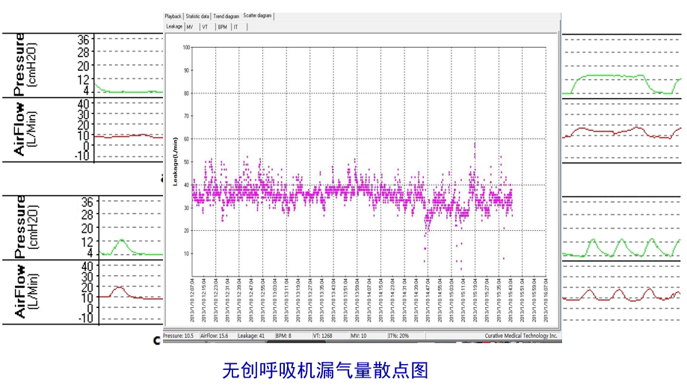This screenshot has width=687, height=388.
Task: View the IT sub-tab
Action: point(236,27)
